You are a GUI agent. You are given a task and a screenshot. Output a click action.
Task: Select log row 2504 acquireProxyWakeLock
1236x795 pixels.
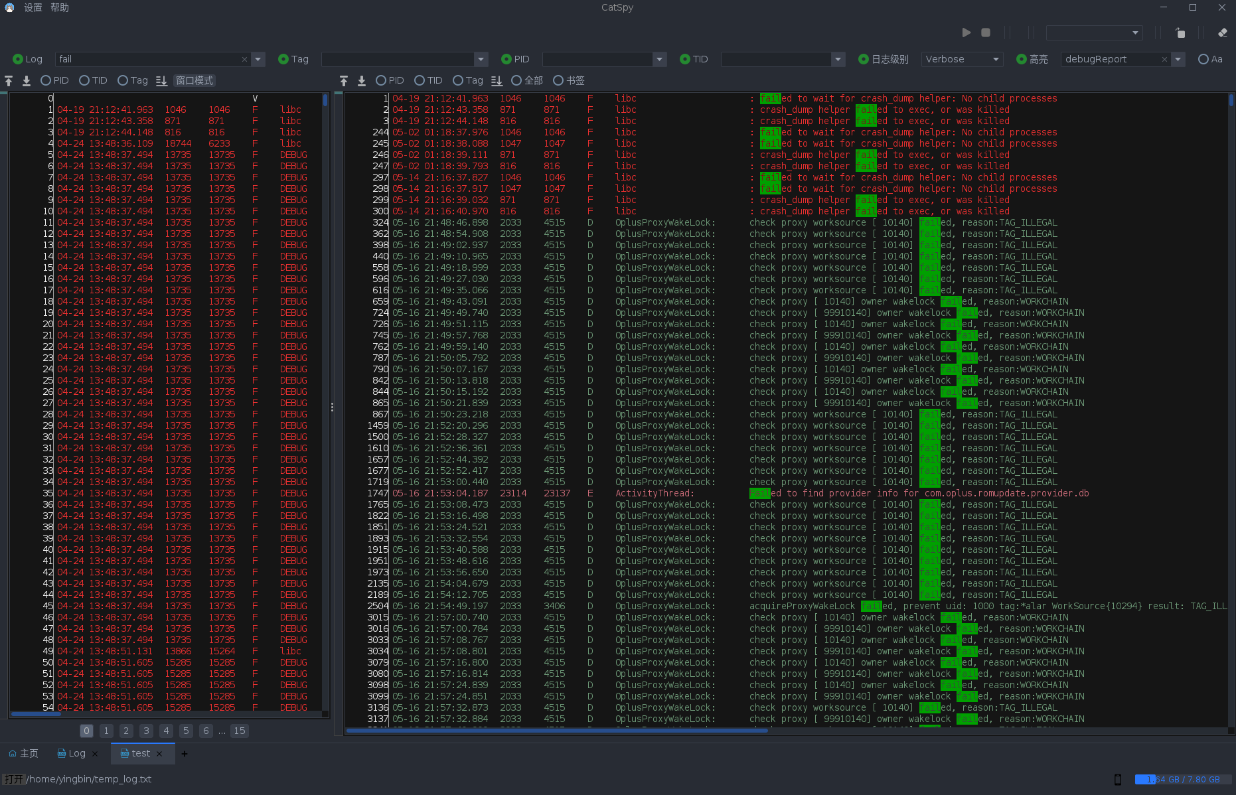786,606
